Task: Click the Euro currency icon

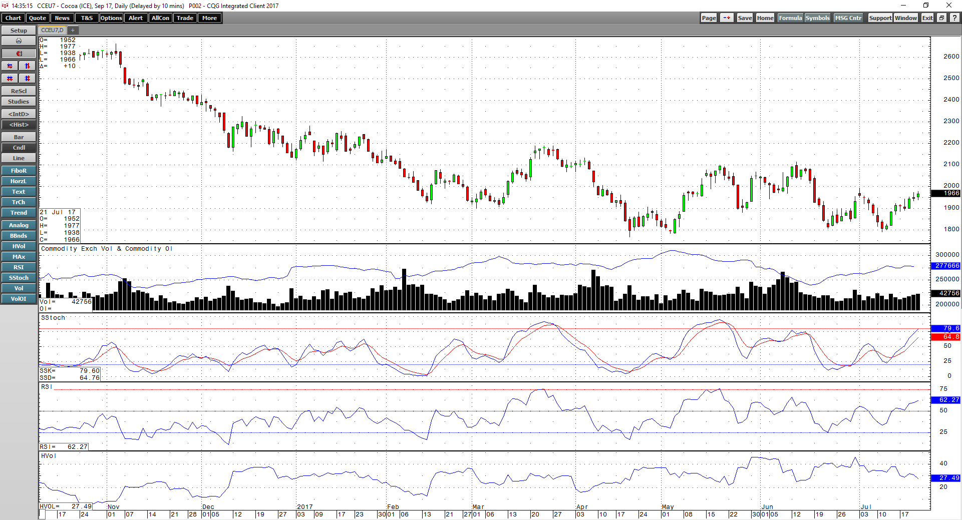Action: click(x=19, y=53)
